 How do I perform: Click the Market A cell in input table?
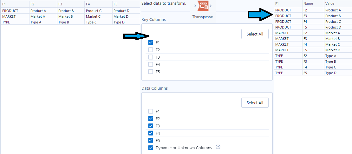click(x=43, y=16)
